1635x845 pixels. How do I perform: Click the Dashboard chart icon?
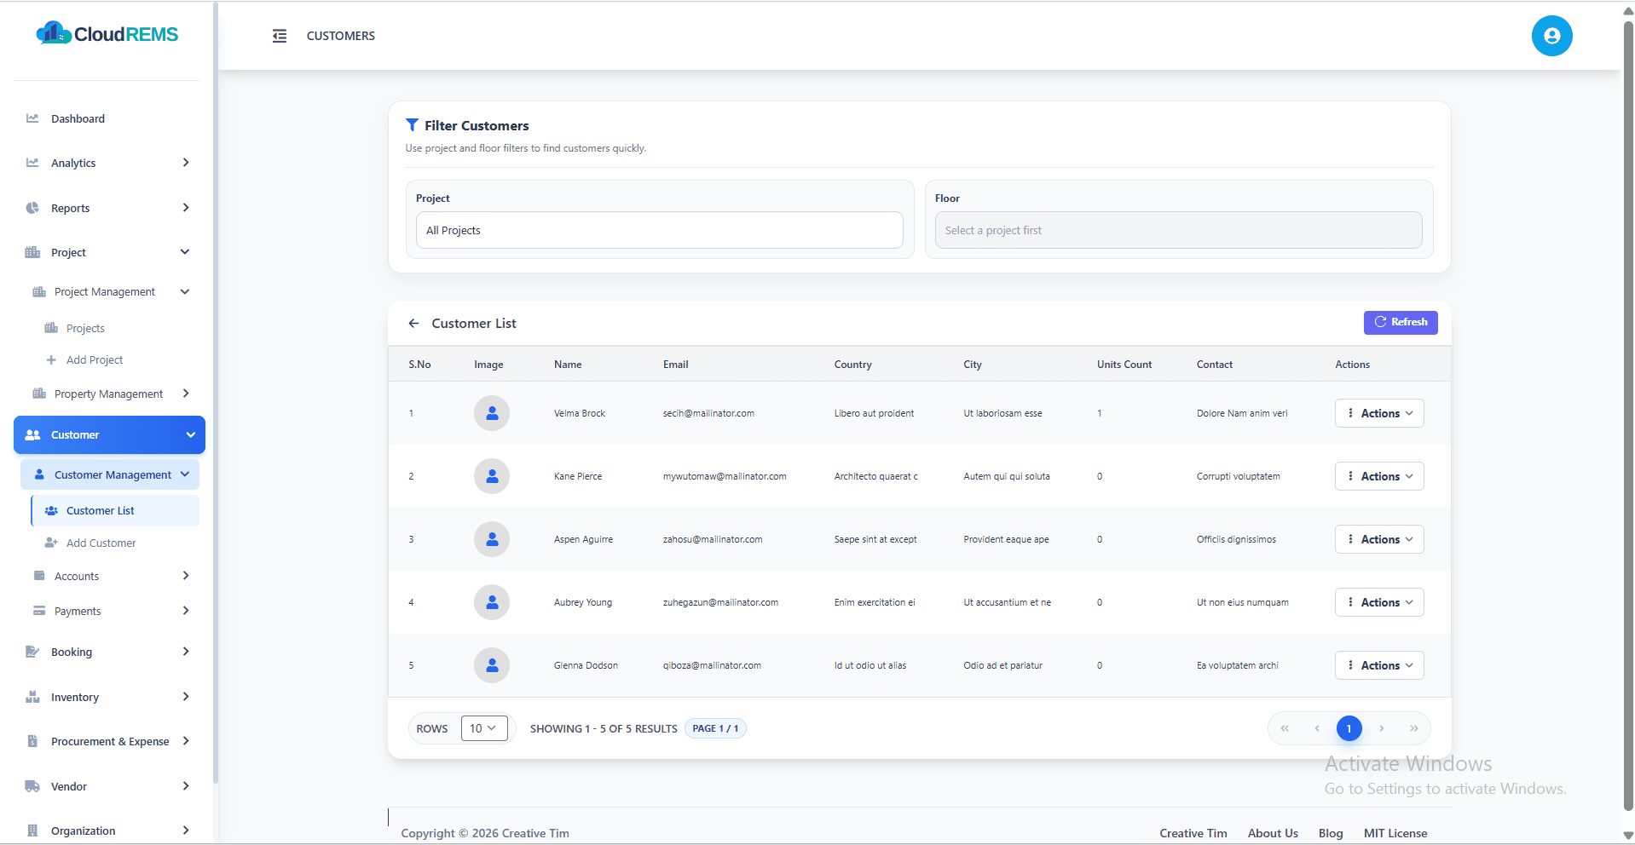coord(32,118)
